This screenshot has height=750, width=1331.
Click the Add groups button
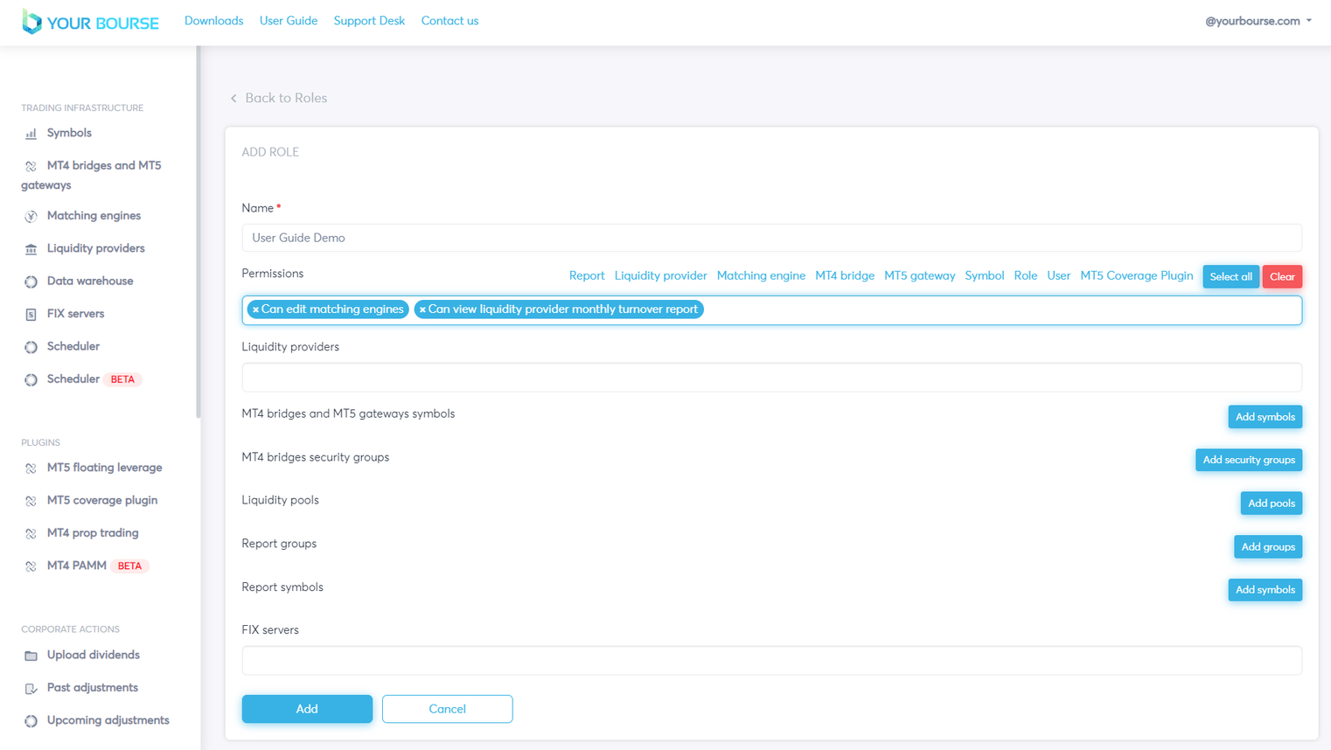pyautogui.click(x=1268, y=547)
